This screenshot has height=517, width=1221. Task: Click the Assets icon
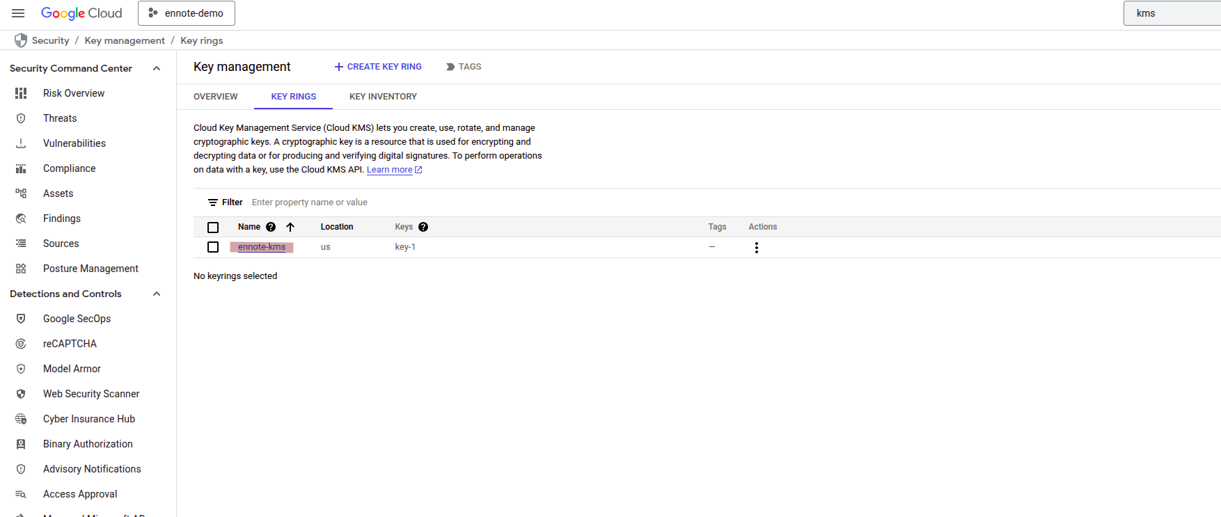pyautogui.click(x=21, y=193)
